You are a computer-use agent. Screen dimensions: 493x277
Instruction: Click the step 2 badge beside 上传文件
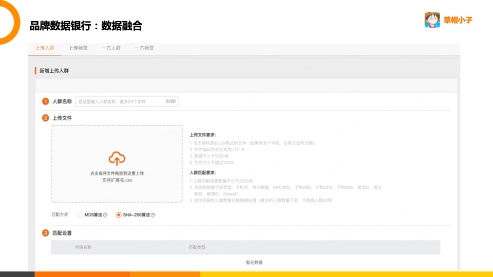46,118
